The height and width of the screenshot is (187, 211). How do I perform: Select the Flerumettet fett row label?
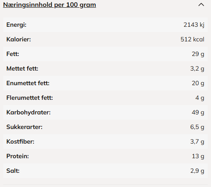(30, 98)
